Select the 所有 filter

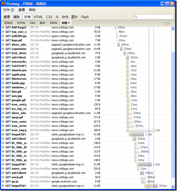(27, 17)
